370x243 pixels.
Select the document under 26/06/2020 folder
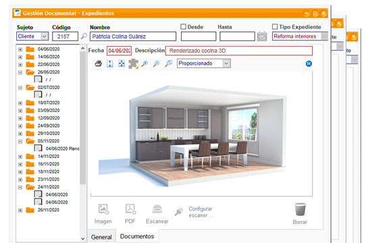43,80
